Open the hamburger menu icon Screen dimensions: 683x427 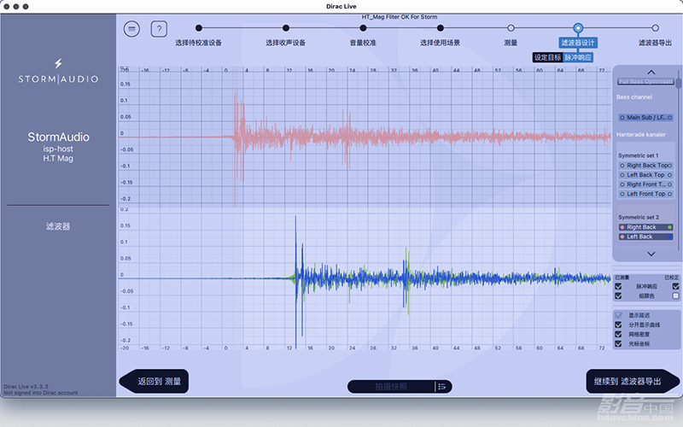click(x=131, y=29)
